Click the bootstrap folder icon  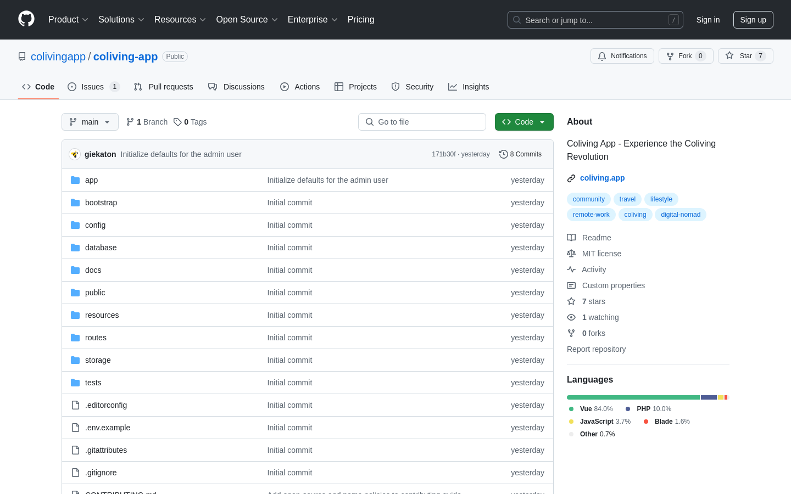75,203
